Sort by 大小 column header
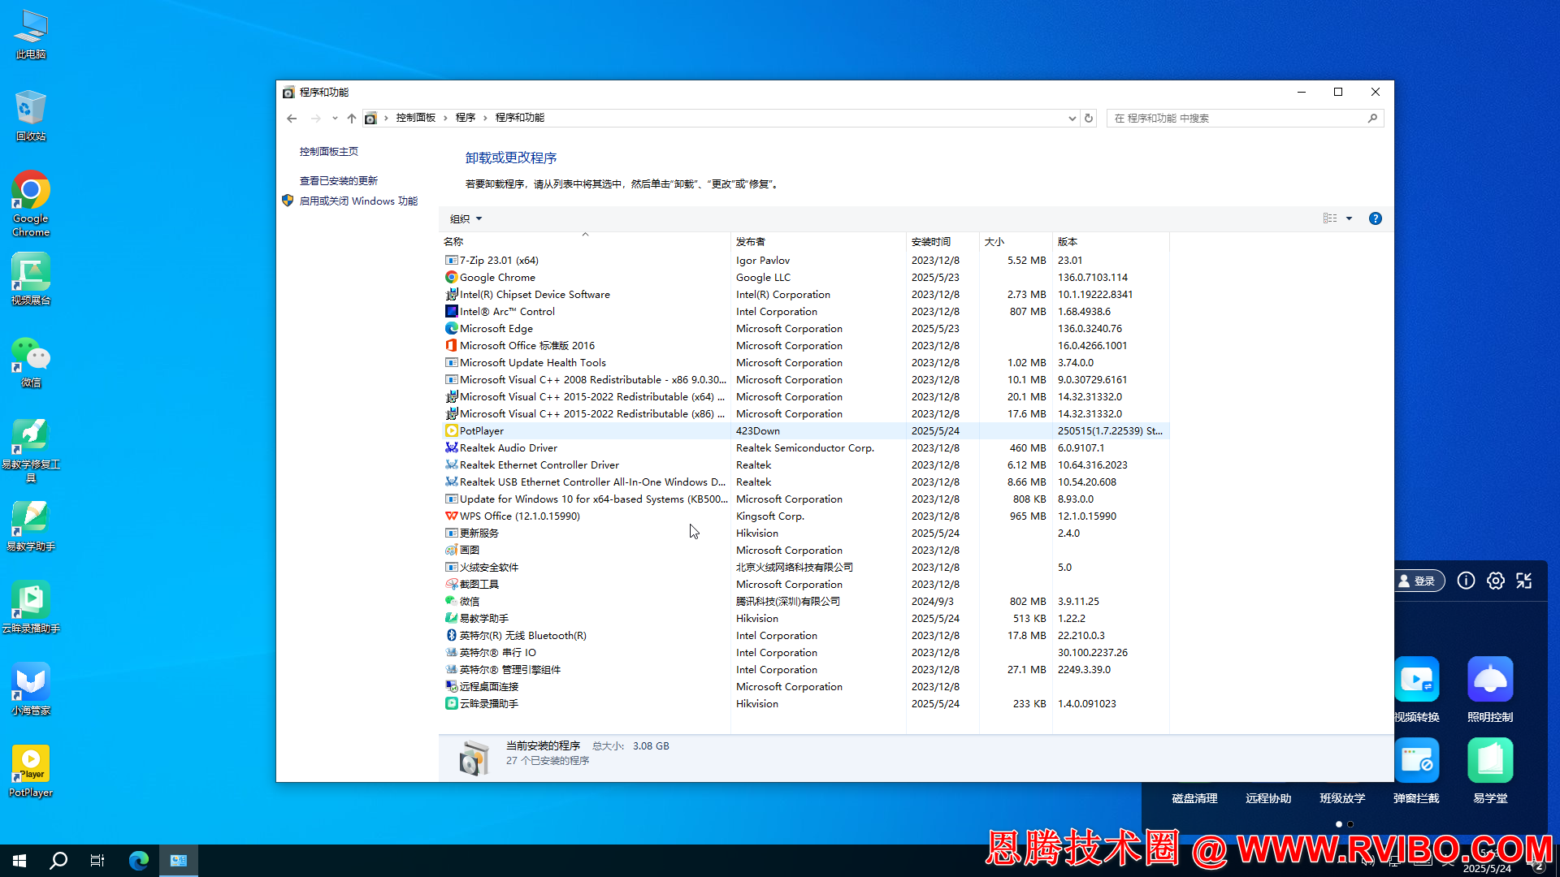This screenshot has height=877, width=1560. pyautogui.click(x=1016, y=241)
